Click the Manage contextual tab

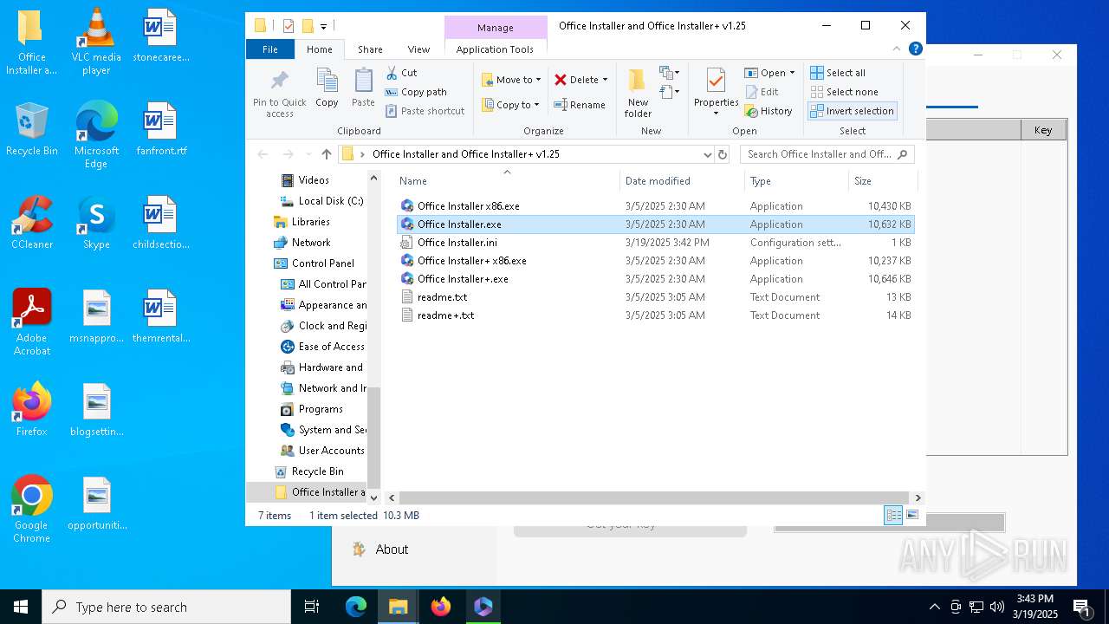tap(496, 28)
